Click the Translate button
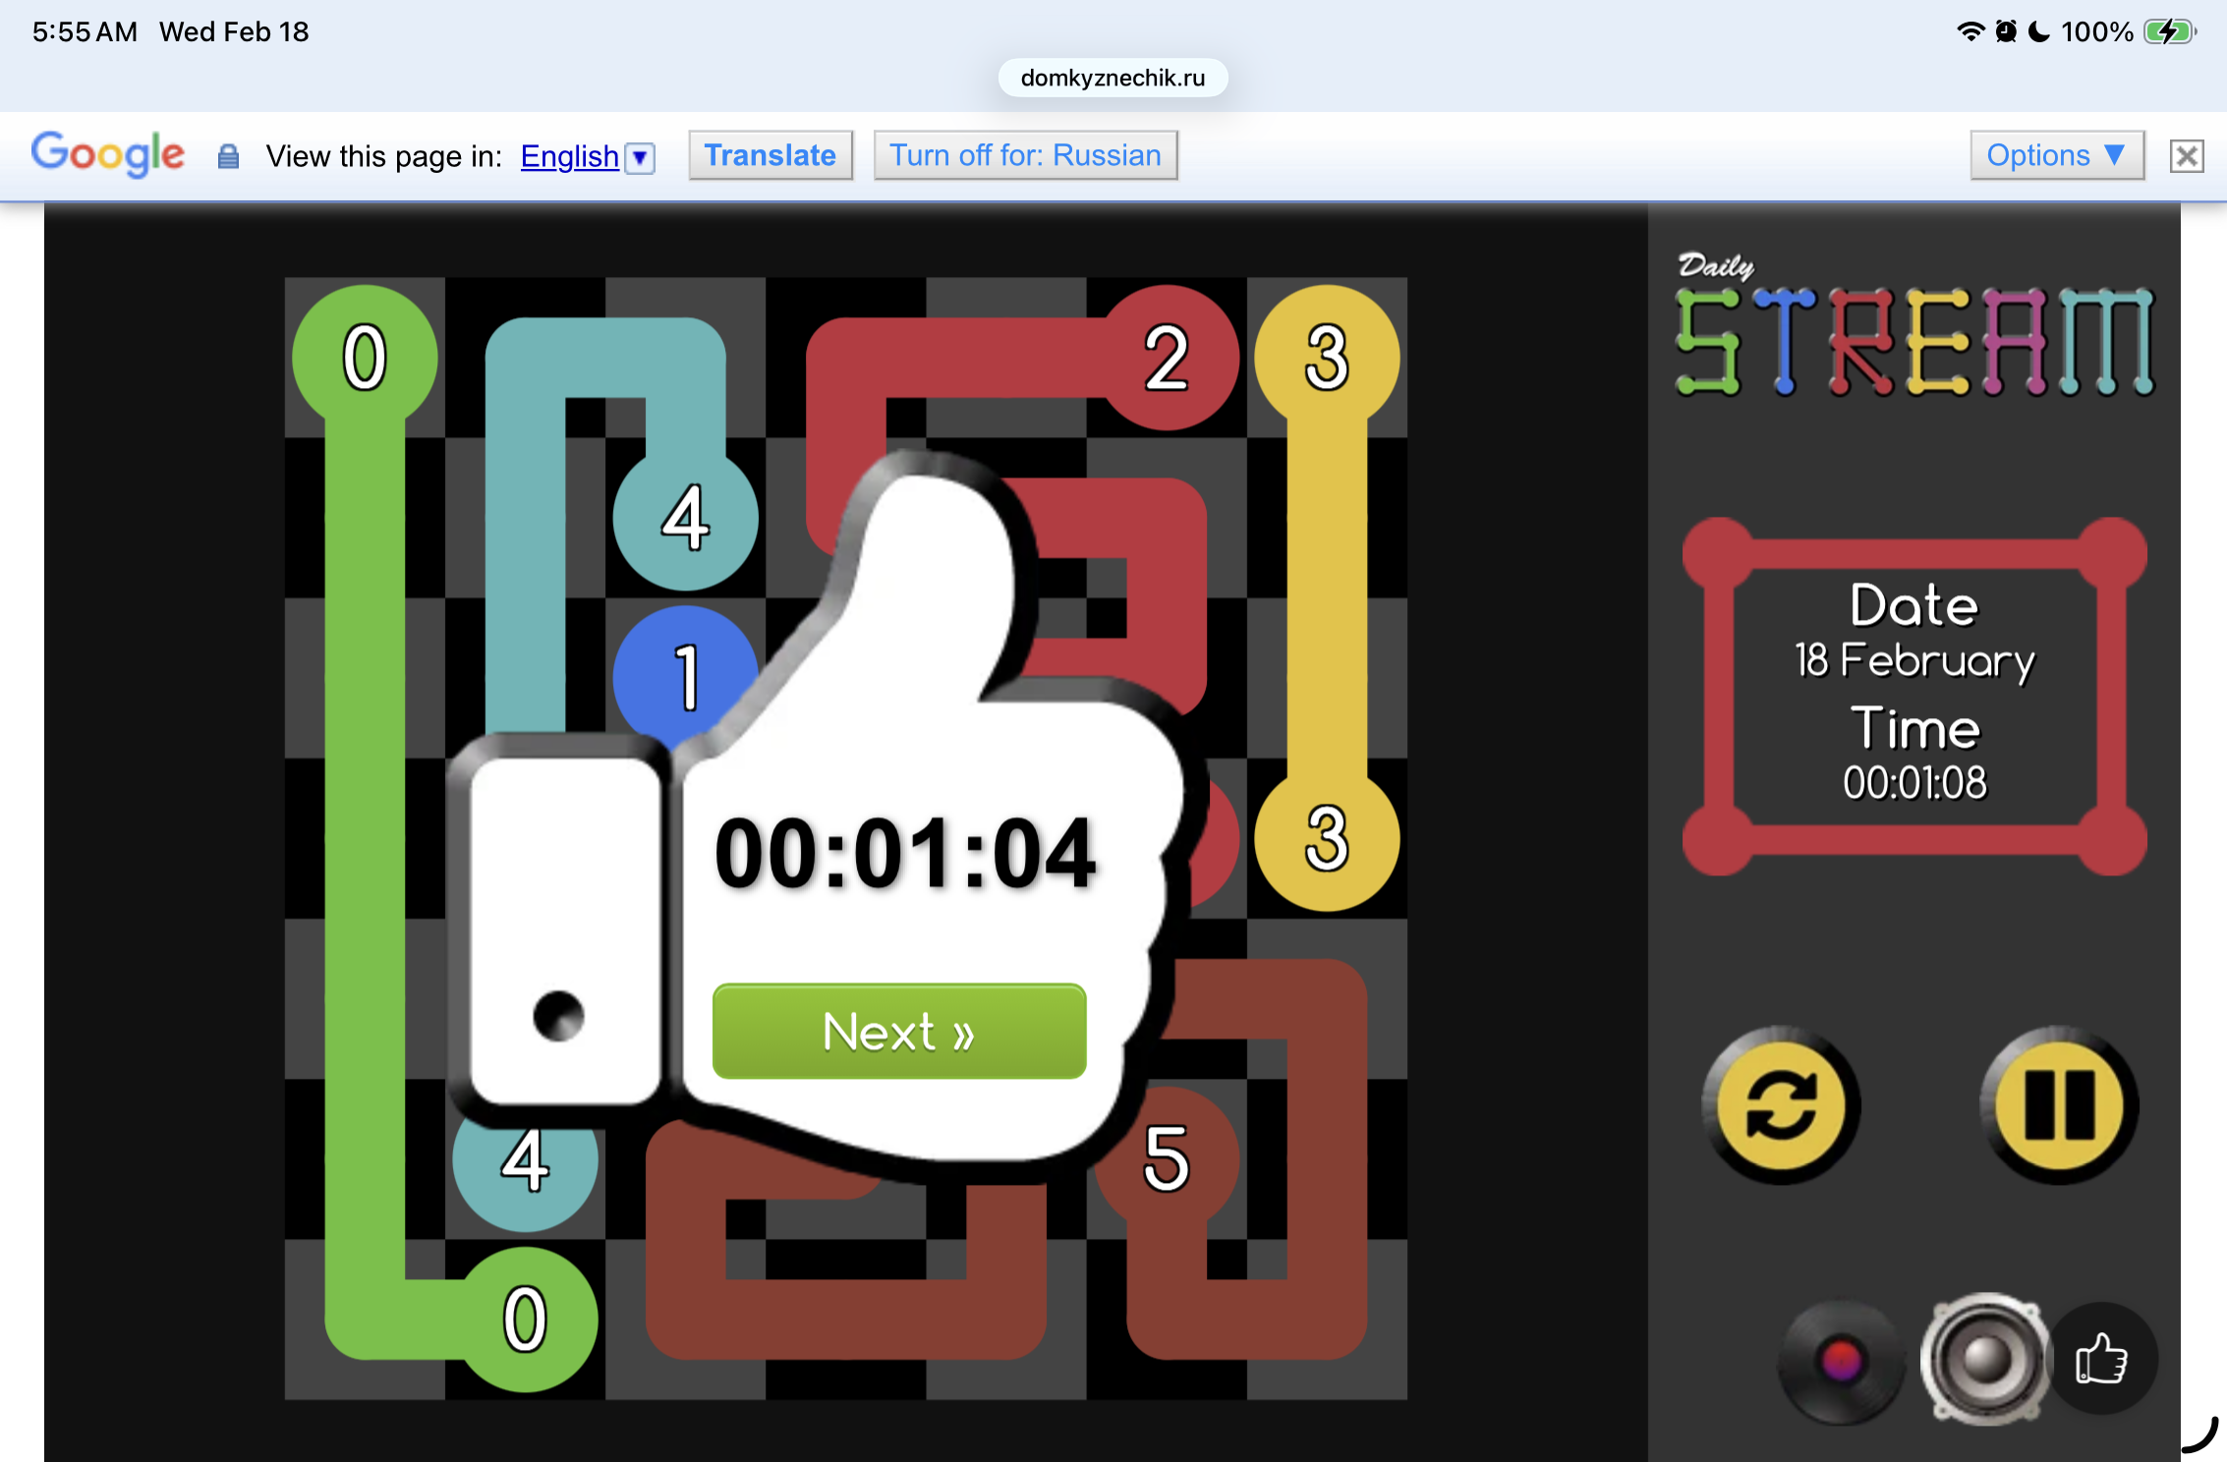2227x1462 pixels. pos(770,155)
